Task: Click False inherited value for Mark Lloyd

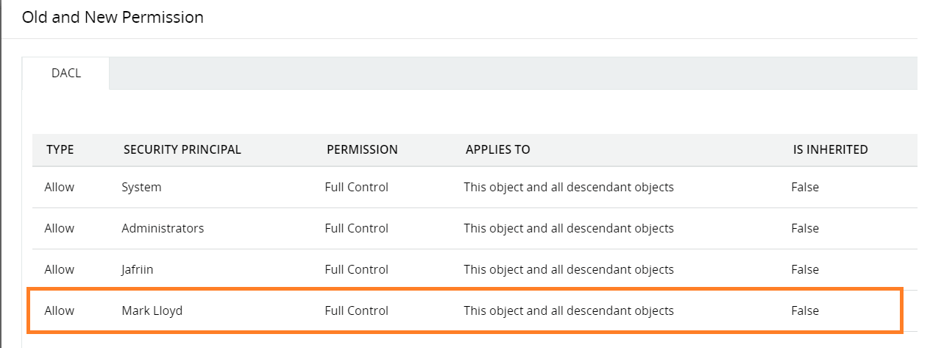Action: 805,310
